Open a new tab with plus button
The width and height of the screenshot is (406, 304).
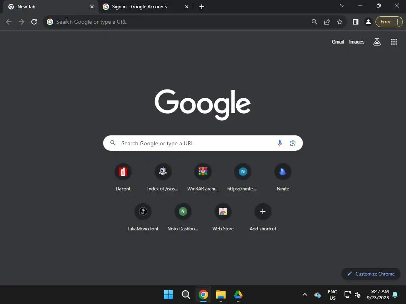tap(202, 7)
